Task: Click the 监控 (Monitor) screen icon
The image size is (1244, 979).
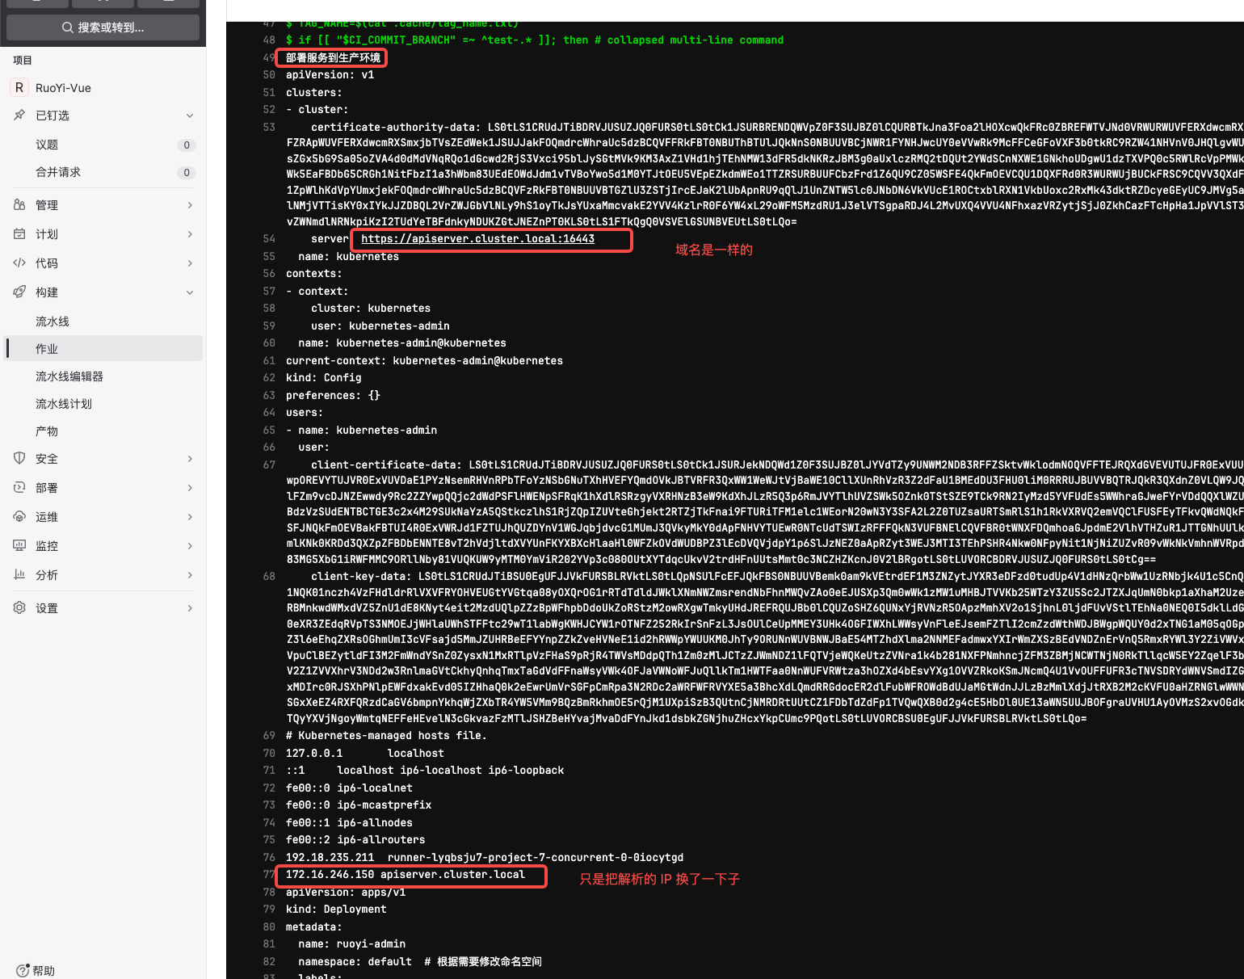Action: 19,546
